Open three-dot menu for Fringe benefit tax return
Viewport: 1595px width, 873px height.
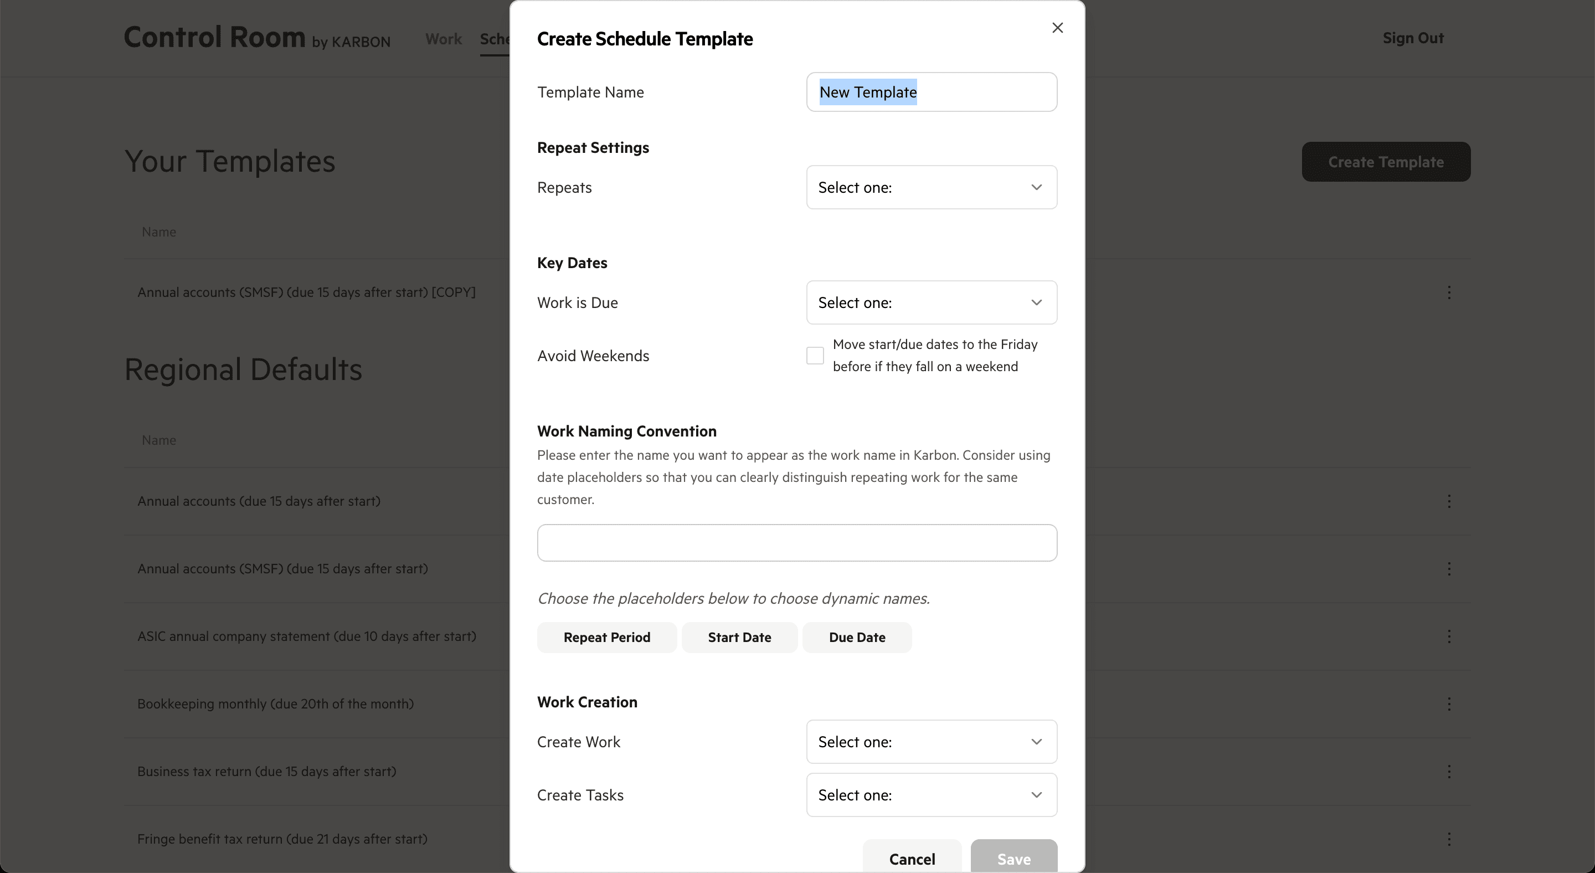tap(1448, 839)
